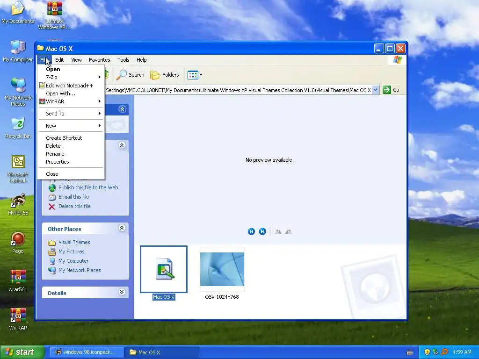Click the security shield tray icon
479x359 pixels.
pos(427,352)
